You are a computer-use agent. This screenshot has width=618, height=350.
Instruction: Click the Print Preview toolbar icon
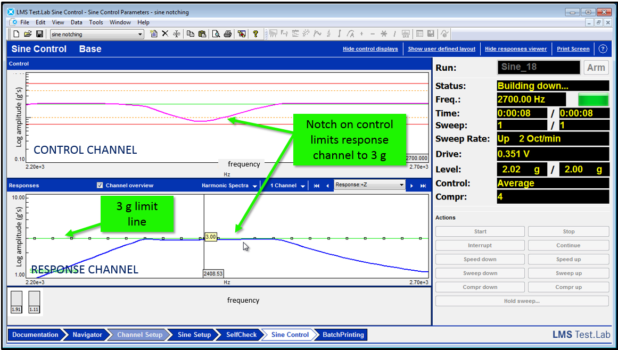(216, 34)
